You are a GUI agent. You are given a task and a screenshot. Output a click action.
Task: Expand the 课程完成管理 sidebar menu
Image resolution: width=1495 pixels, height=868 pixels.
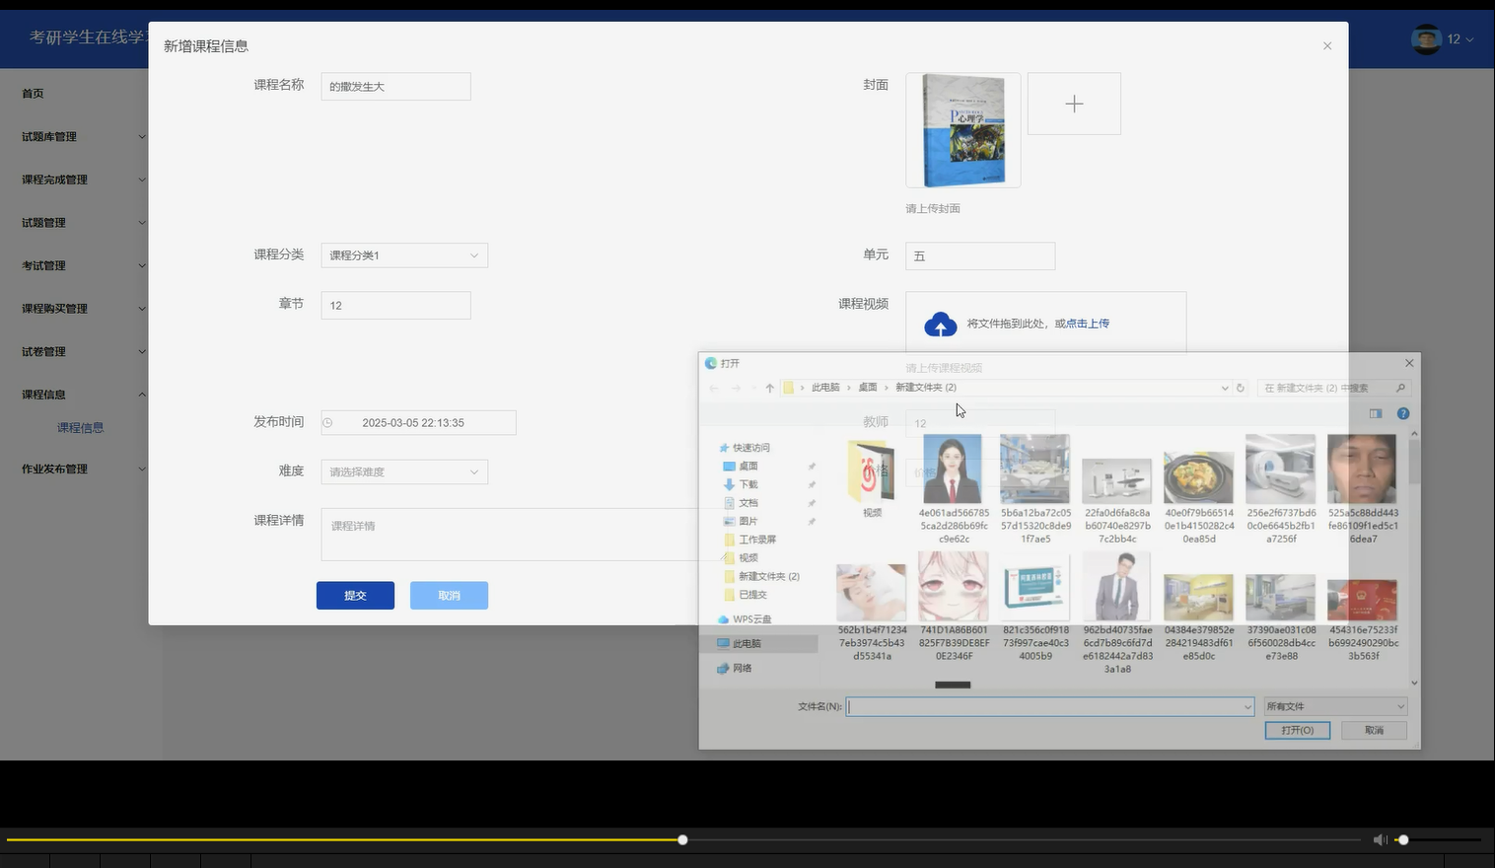pos(83,180)
